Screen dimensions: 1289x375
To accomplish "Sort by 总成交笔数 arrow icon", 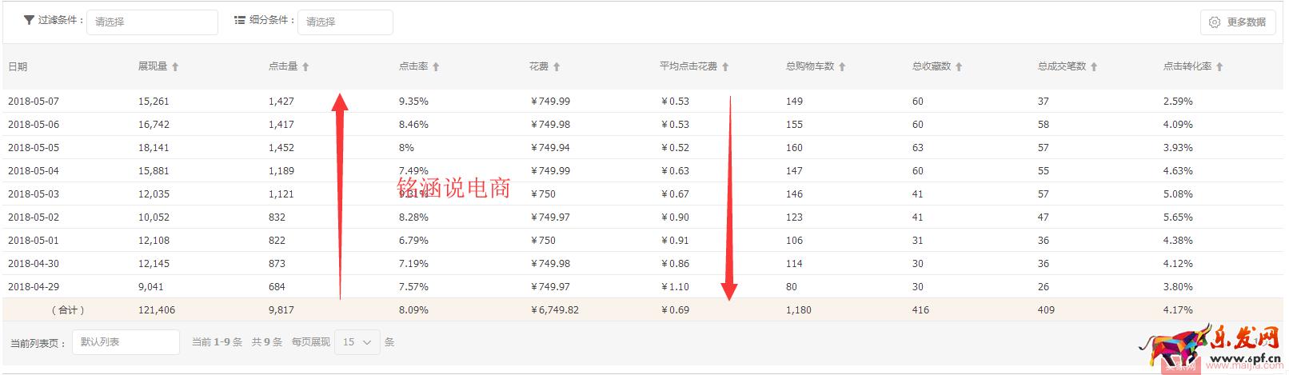I will pos(1094,67).
